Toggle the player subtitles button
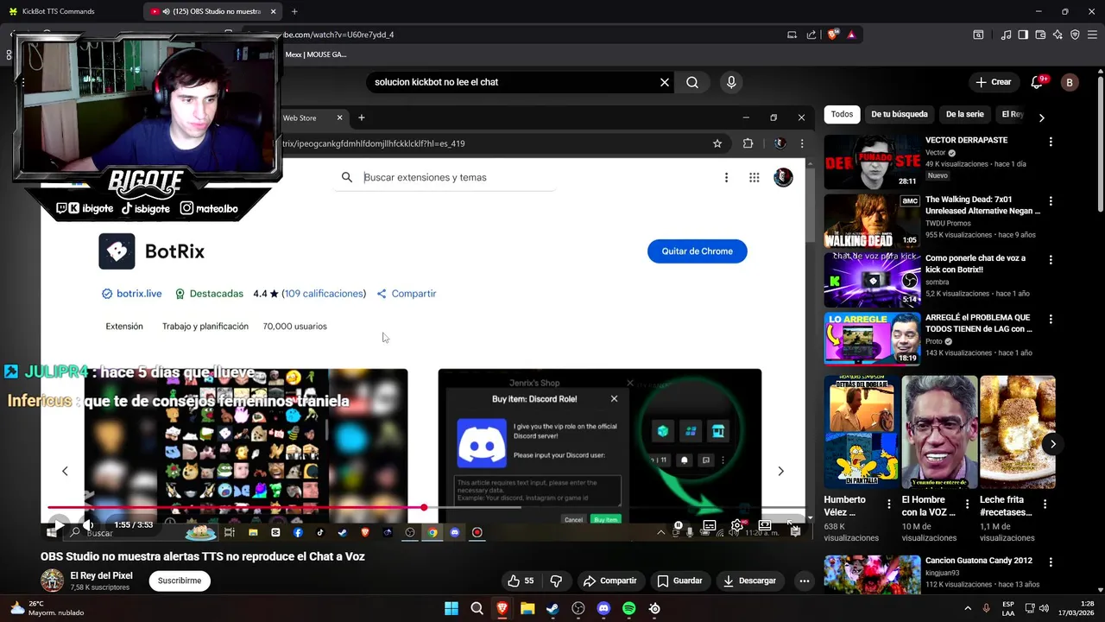 pos(710,524)
